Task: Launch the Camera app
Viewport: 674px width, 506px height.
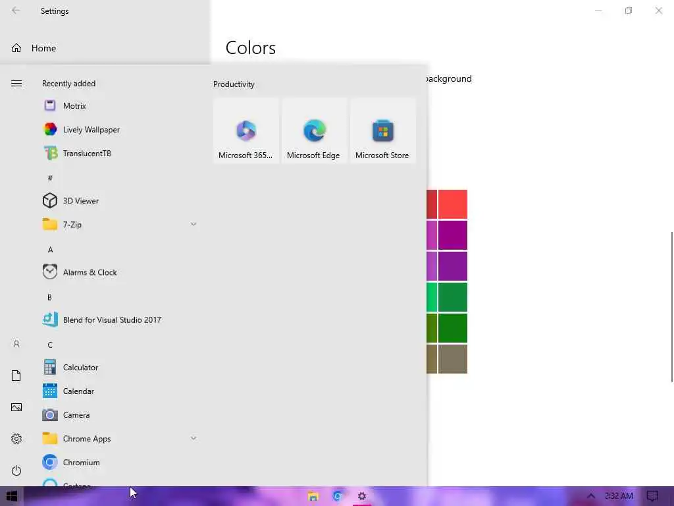Action: pos(120,415)
